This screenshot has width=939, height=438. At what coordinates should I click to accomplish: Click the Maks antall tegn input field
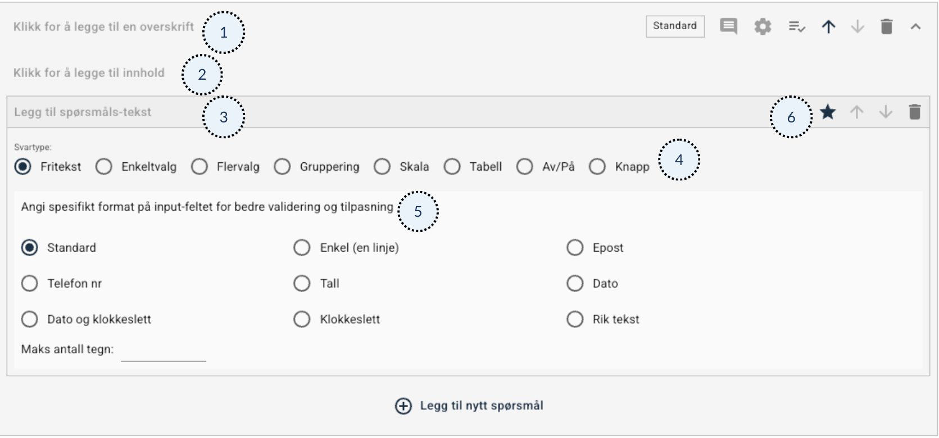click(x=163, y=352)
